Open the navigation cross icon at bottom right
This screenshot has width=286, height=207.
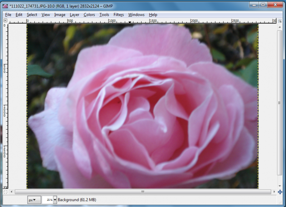tap(280, 192)
